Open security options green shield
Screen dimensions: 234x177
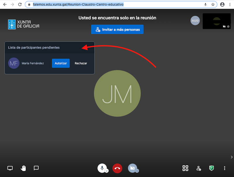point(211,168)
